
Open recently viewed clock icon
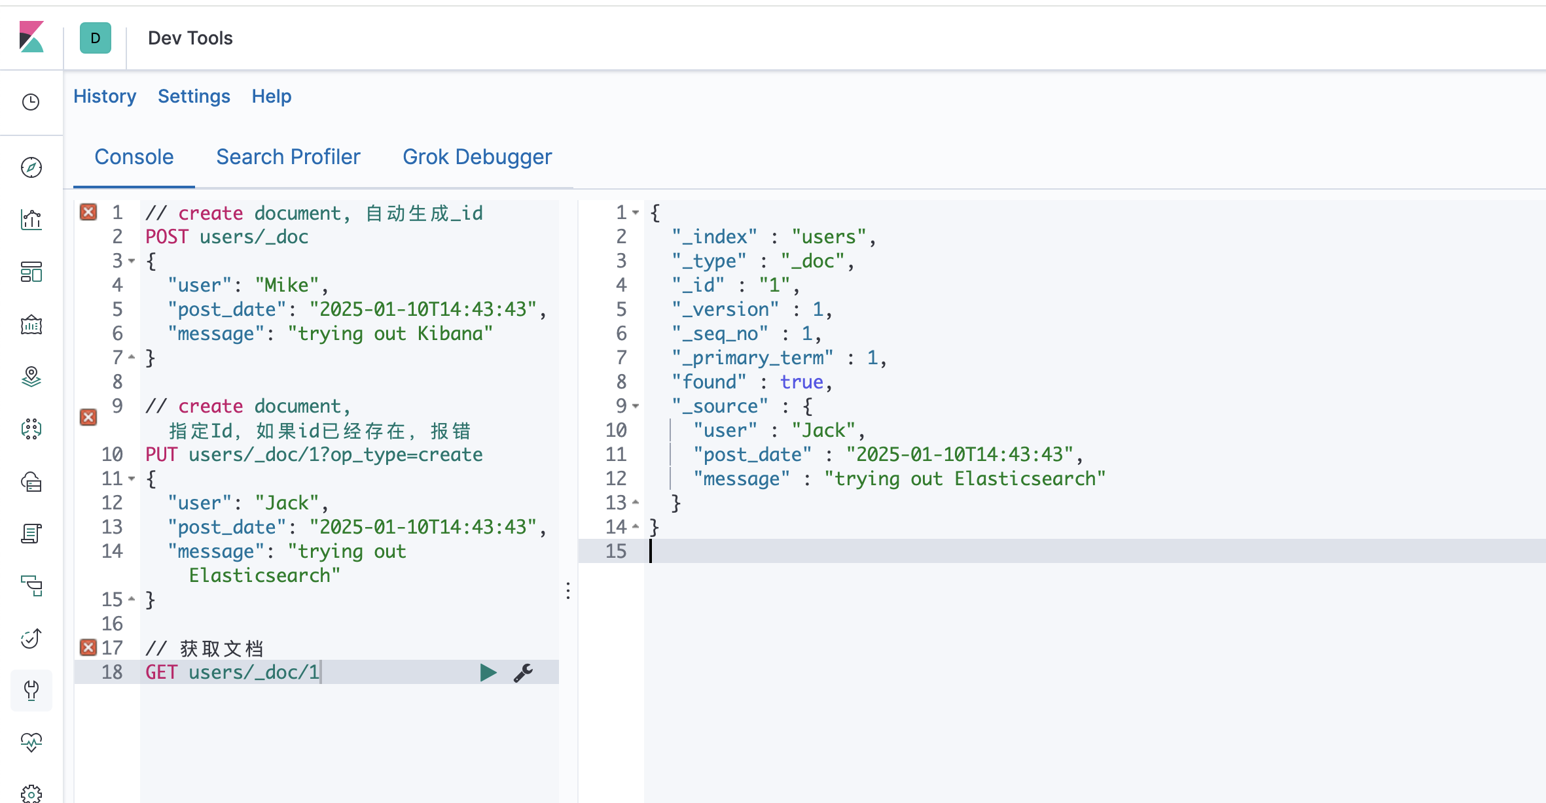tap(31, 102)
